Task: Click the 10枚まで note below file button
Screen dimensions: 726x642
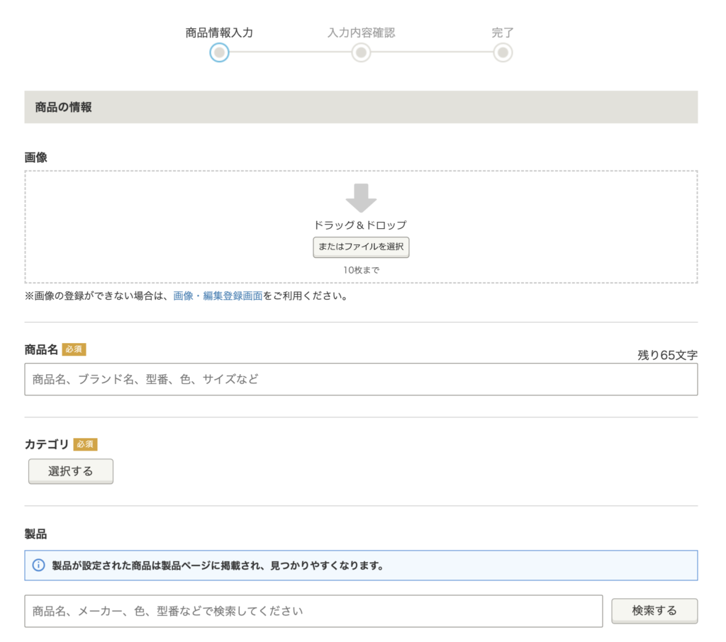Action: coord(361,270)
